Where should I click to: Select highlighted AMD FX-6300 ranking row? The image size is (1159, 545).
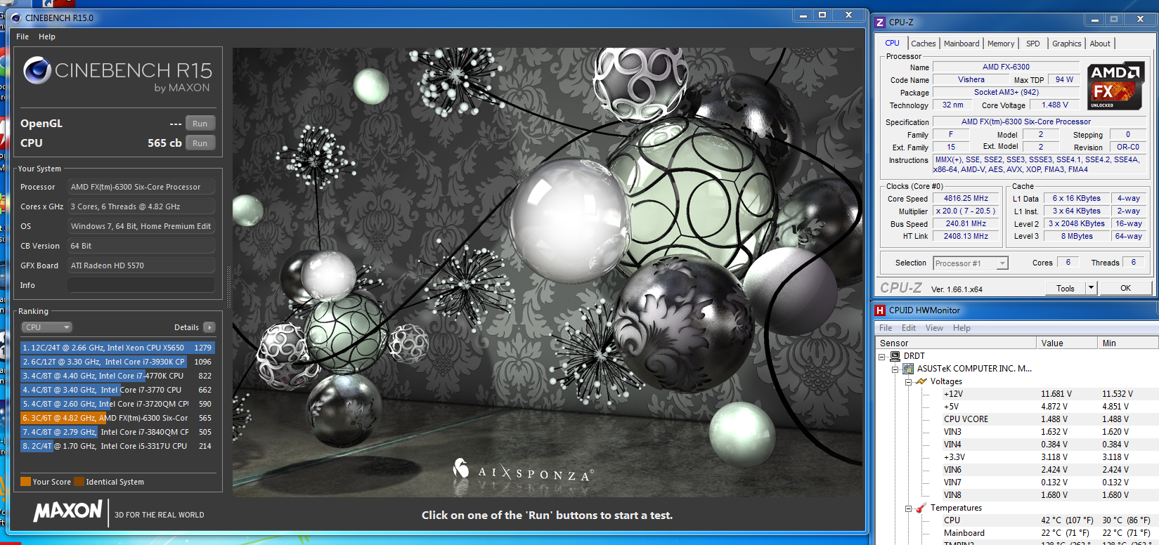click(x=117, y=418)
